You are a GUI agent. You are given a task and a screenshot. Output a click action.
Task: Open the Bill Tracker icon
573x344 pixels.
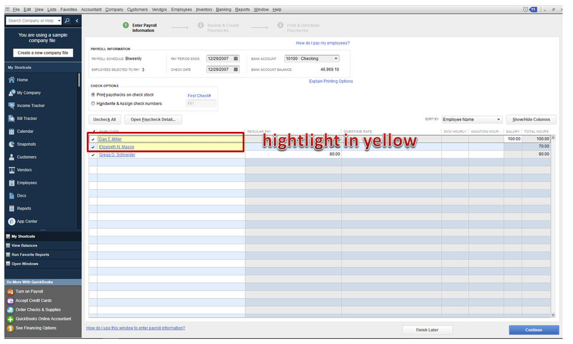coord(11,118)
